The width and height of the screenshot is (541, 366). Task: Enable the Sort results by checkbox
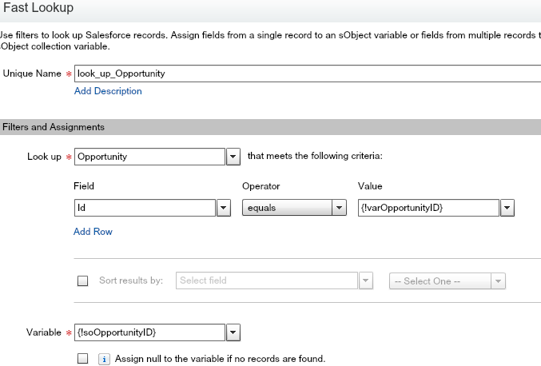pyautogui.click(x=82, y=280)
